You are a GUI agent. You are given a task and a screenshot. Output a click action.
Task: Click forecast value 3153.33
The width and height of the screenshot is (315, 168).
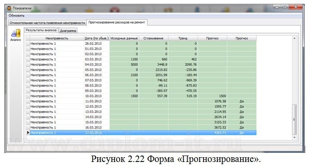pyautogui.click(x=220, y=122)
